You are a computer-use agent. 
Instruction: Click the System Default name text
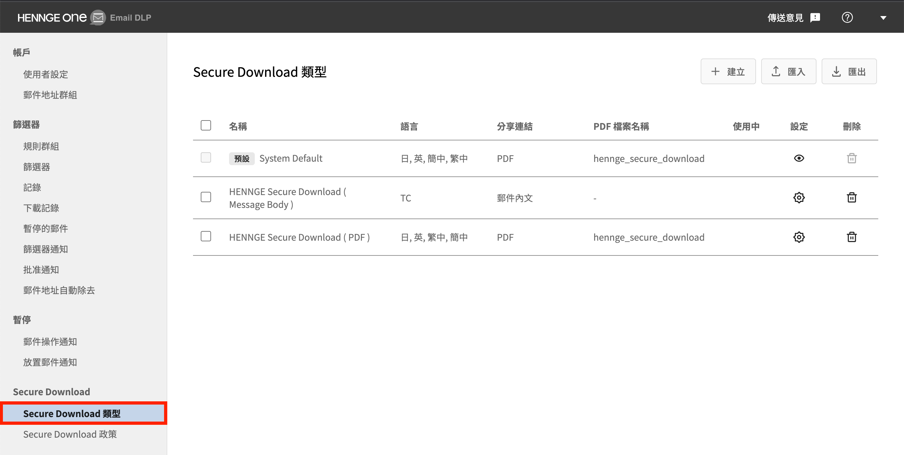click(291, 158)
